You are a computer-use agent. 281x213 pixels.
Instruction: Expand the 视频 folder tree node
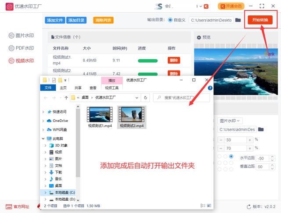[45, 152]
